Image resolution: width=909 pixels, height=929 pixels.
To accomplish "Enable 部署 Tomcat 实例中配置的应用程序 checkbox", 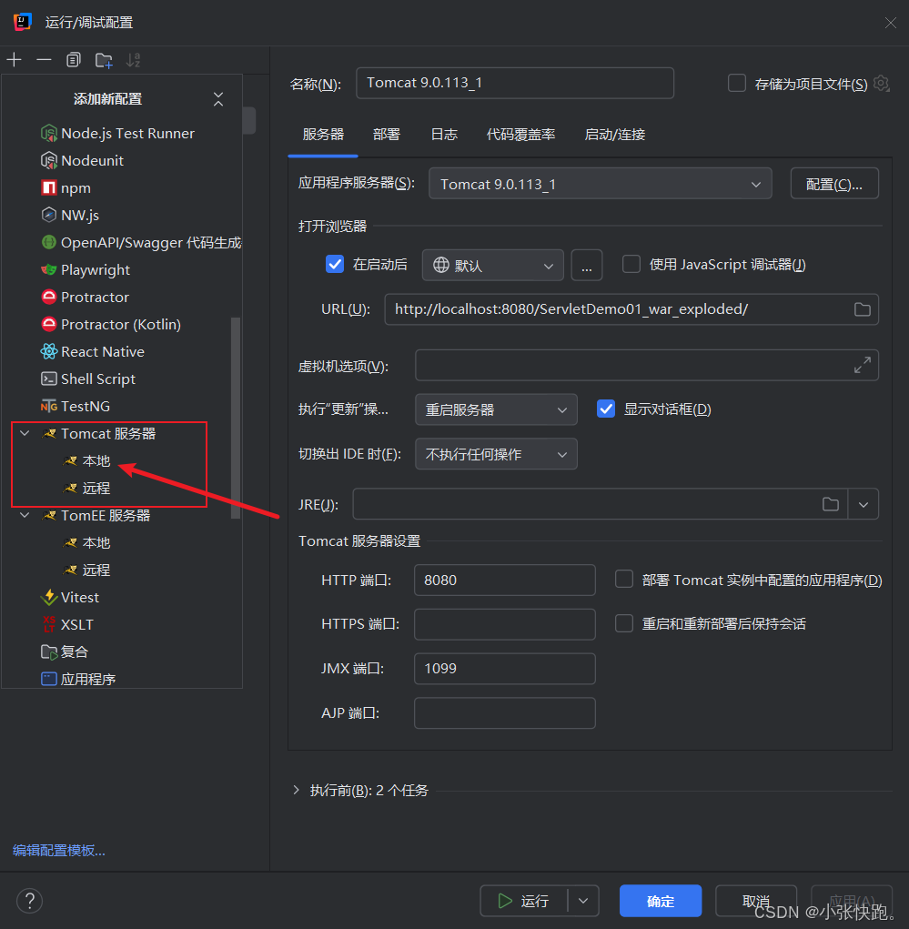I will (x=624, y=579).
